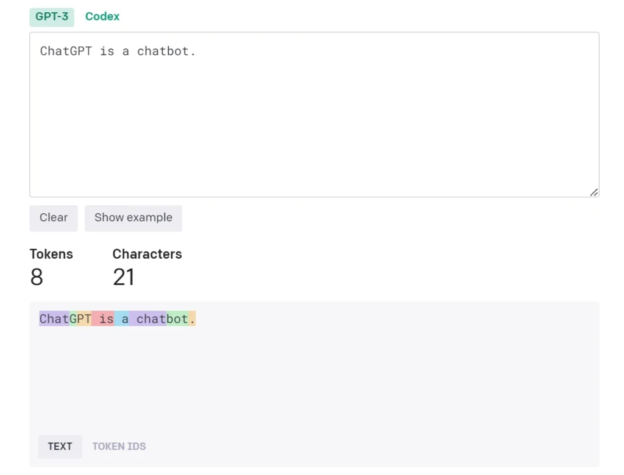Click the Tokens label
The height and width of the screenshot is (475, 624).
click(x=51, y=254)
